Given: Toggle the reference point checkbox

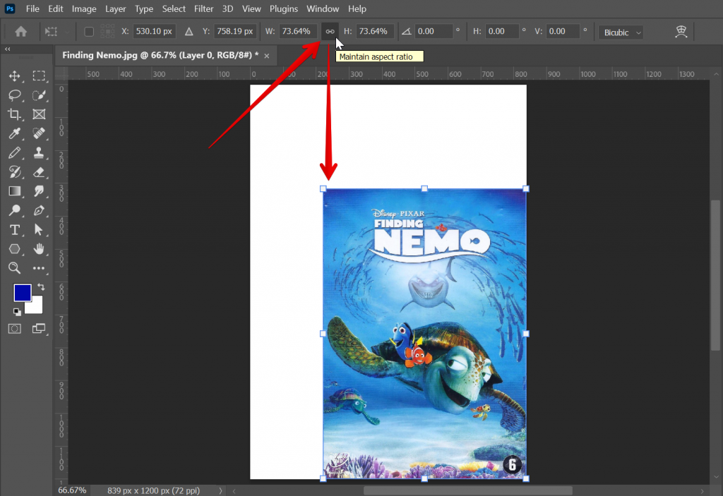Looking at the screenshot, I should 89,32.
